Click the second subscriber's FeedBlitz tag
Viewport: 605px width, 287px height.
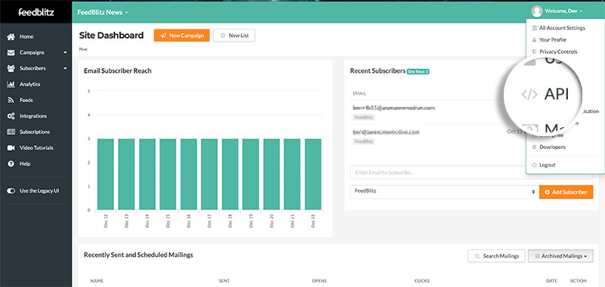(x=364, y=142)
